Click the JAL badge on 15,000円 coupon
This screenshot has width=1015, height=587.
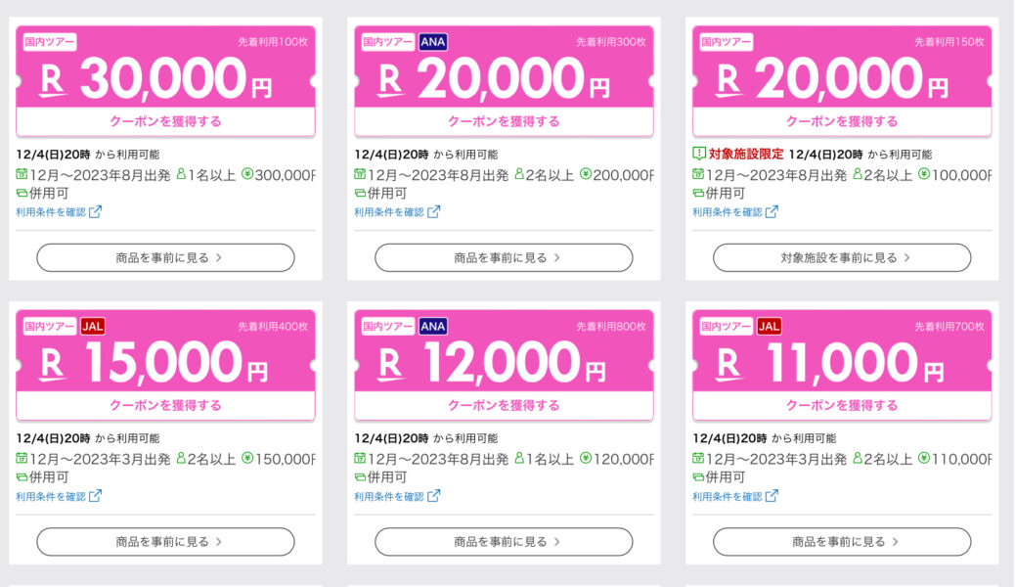(93, 326)
